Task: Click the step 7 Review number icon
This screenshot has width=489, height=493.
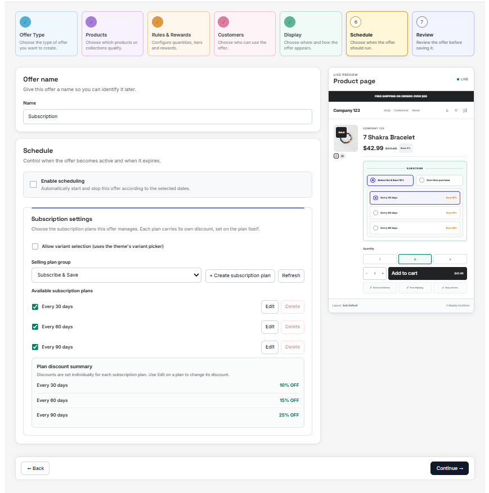Action: tap(422, 22)
